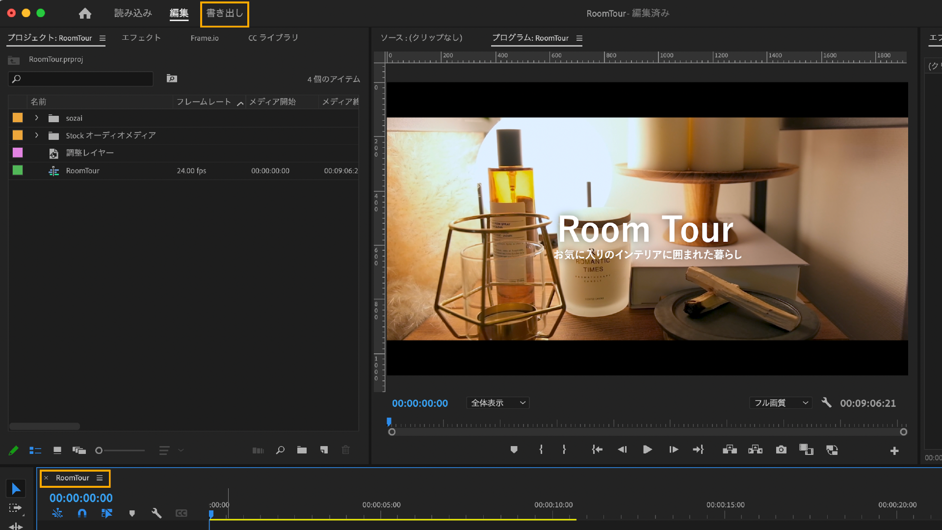The width and height of the screenshot is (942, 530).
Task: Toggle Snap in Timeline magnet icon
Action: pos(82,513)
